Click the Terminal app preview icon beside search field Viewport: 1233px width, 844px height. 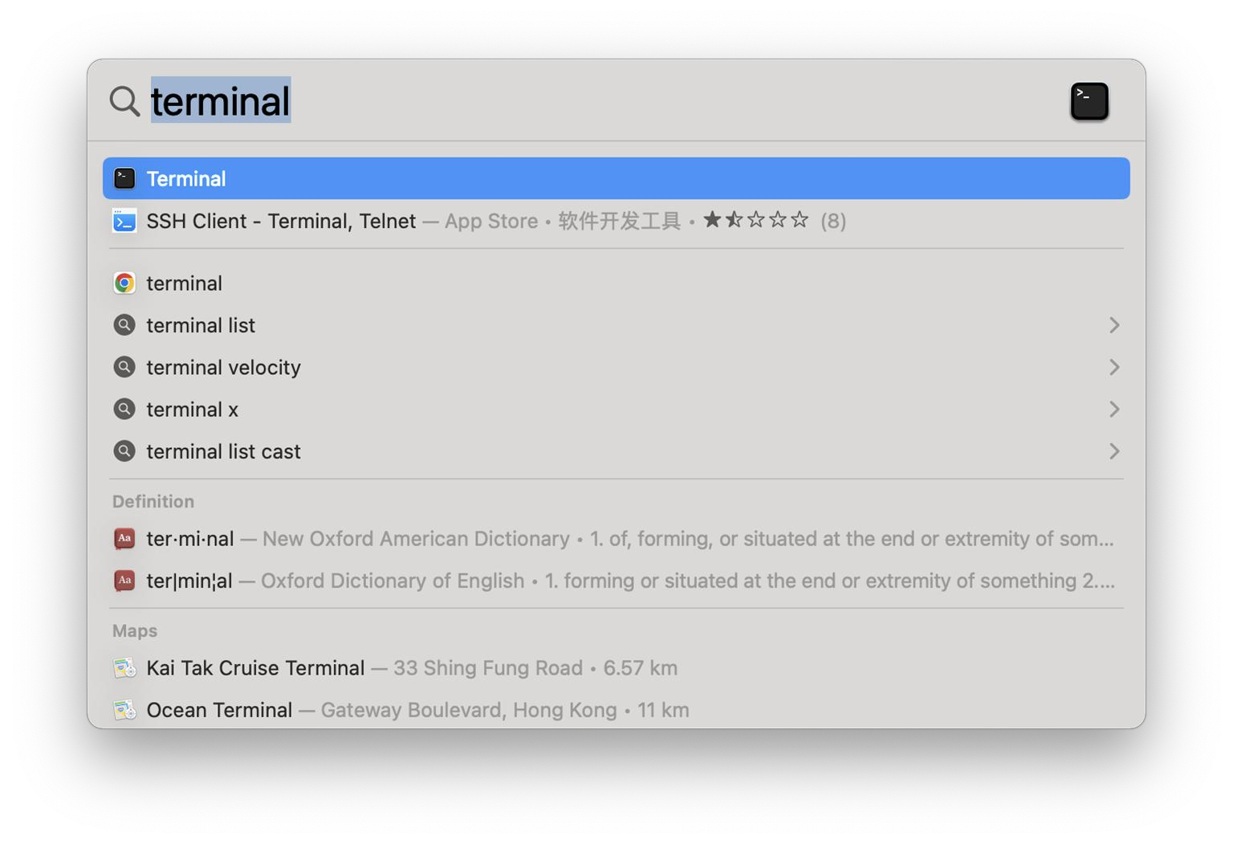(x=1089, y=101)
